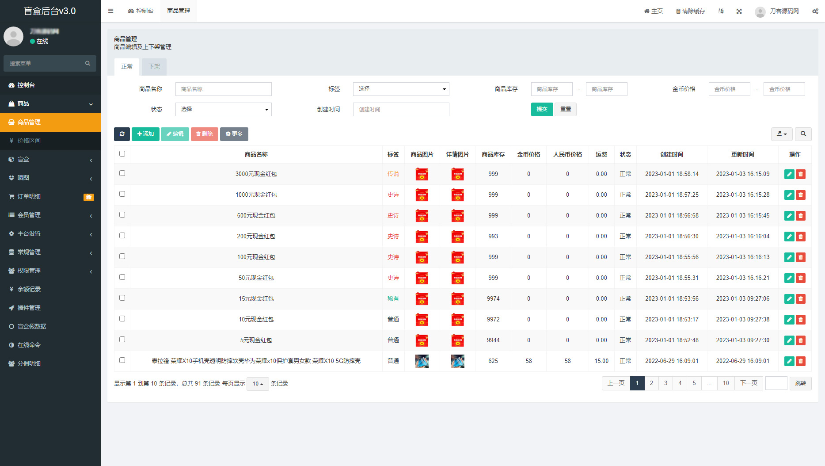This screenshot has height=466, width=825.
Task: Open the settings gears icon at top right
Action: pyautogui.click(x=815, y=11)
